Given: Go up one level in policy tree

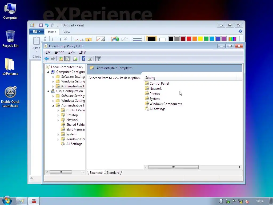Looking at the screenshot, I should (61, 58).
